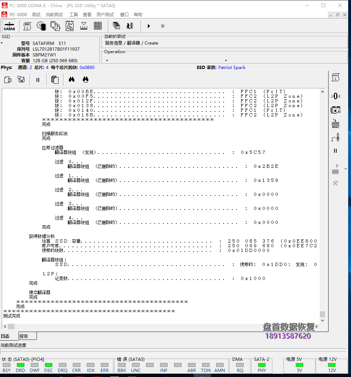The height and width of the screenshot is (377, 351).
Task: Find next with the dotted binoculars icon
Action: click(x=85, y=79)
